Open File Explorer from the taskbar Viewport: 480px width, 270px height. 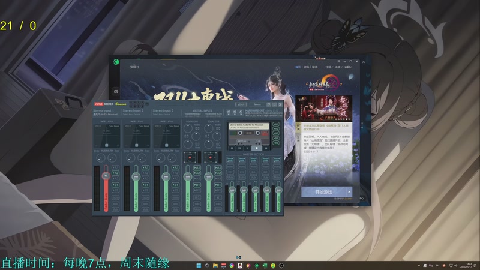click(215, 265)
